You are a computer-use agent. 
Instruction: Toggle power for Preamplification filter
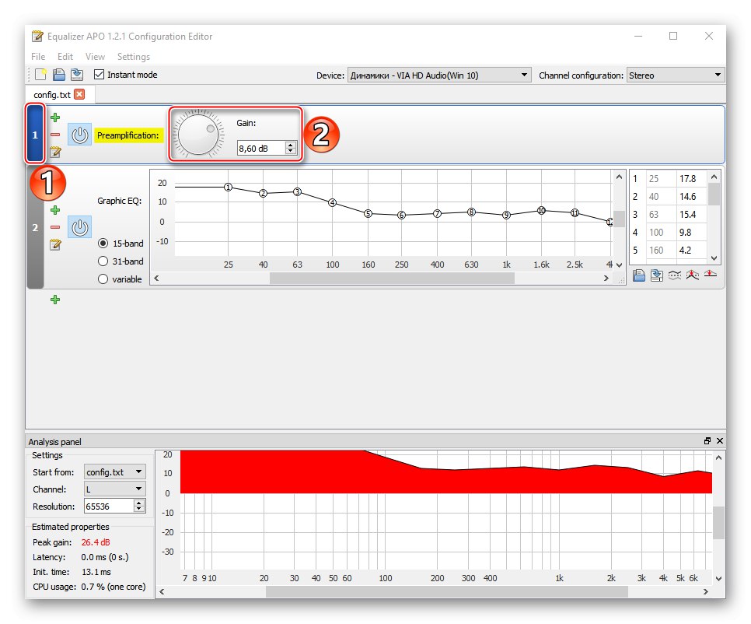(x=79, y=135)
